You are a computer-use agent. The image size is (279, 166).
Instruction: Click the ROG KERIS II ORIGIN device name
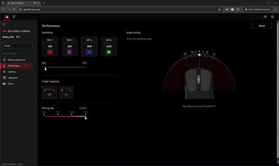pos(19,31)
